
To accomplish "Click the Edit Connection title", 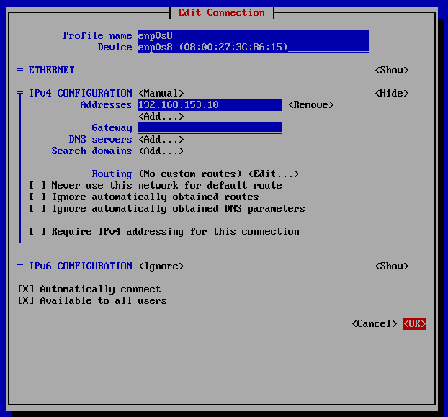I will coord(221,12).
